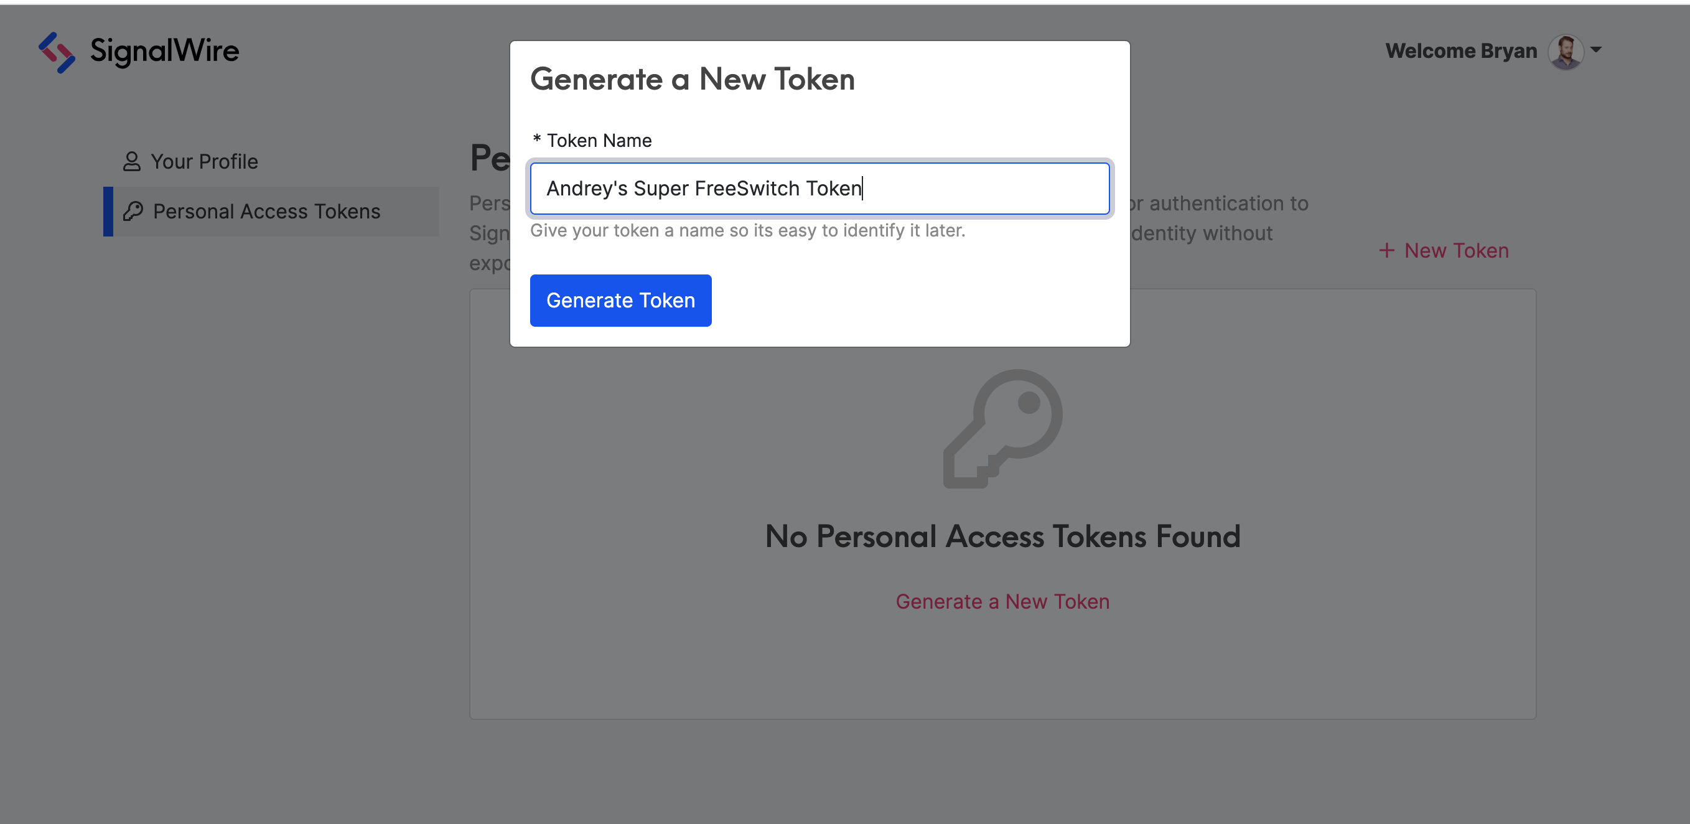
Task: Click the plus icon next to New Token
Action: point(1386,251)
